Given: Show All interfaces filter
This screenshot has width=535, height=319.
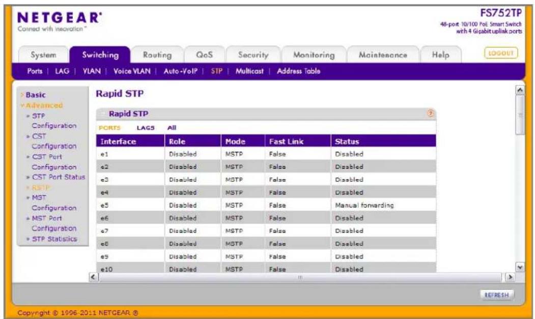Looking at the screenshot, I should tap(172, 128).
